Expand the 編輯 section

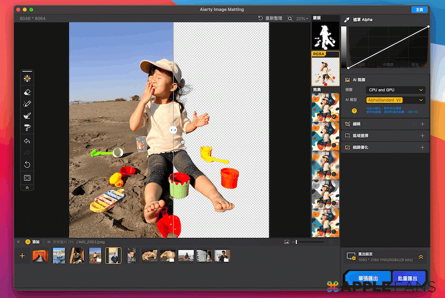tap(422, 124)
